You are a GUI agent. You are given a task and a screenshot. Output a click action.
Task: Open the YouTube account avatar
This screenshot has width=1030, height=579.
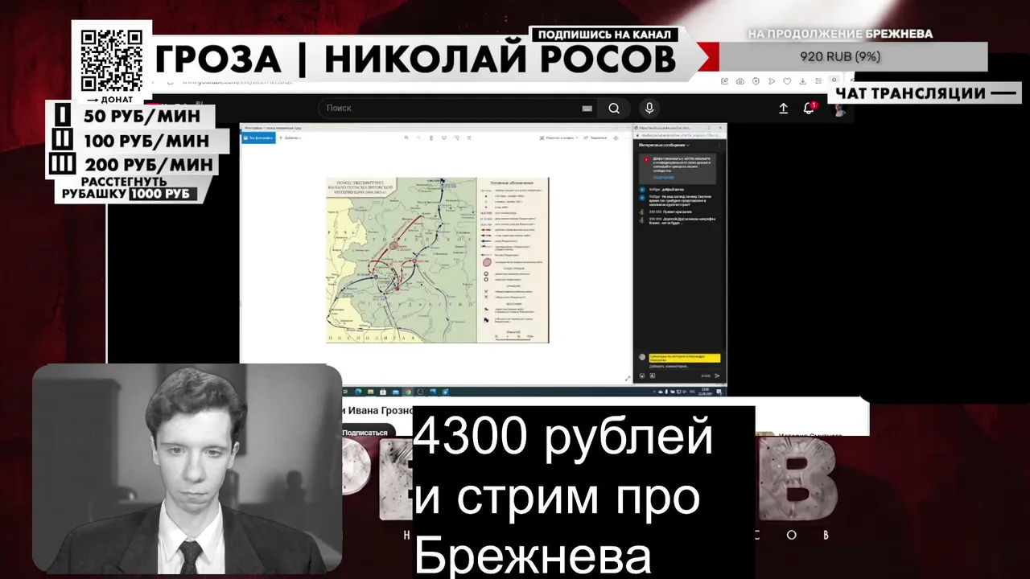click(839, 109)
